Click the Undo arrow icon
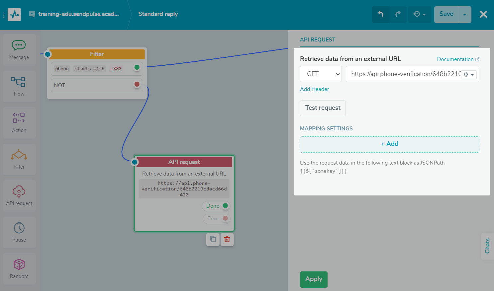Image resolution: width=494 pixels, height=291 pixels. [x=381, y=14]
